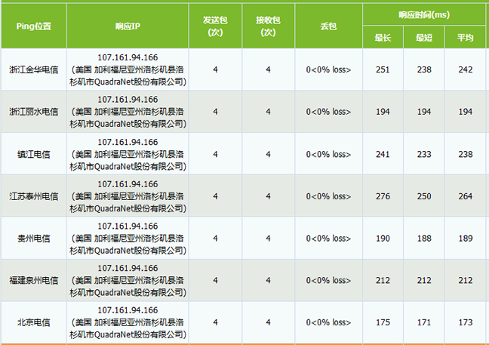Select the 贵州电信 location cell

tap(33, 239)
